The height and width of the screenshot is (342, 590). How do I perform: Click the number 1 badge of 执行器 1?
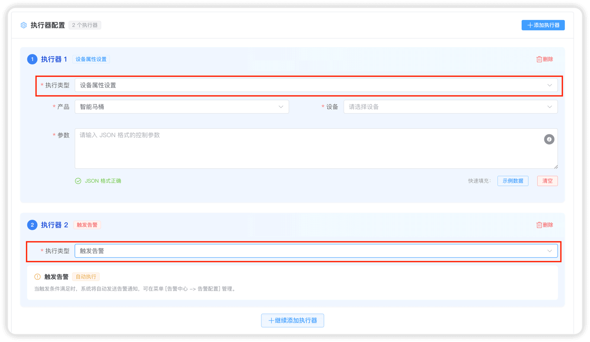[x=32, y=59]
